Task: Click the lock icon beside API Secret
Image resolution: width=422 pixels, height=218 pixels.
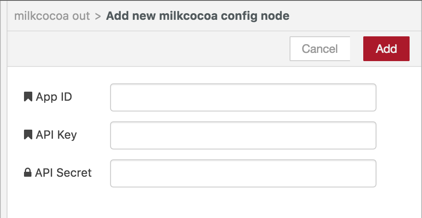Action: [x=28, y=173]
